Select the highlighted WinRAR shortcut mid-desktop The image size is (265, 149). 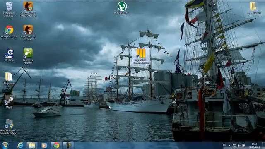click(141, 56)
